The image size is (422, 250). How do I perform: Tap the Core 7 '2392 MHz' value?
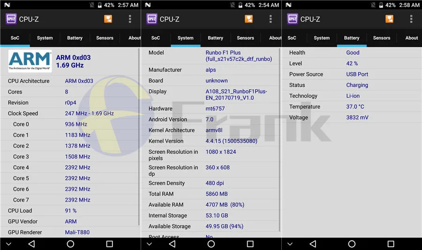tap(77, 200)
